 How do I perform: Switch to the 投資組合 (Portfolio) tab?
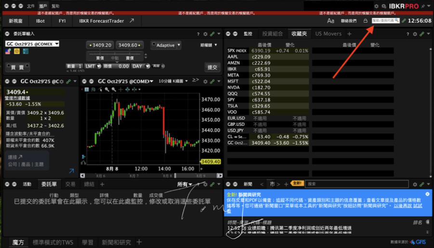click(273, 34)
